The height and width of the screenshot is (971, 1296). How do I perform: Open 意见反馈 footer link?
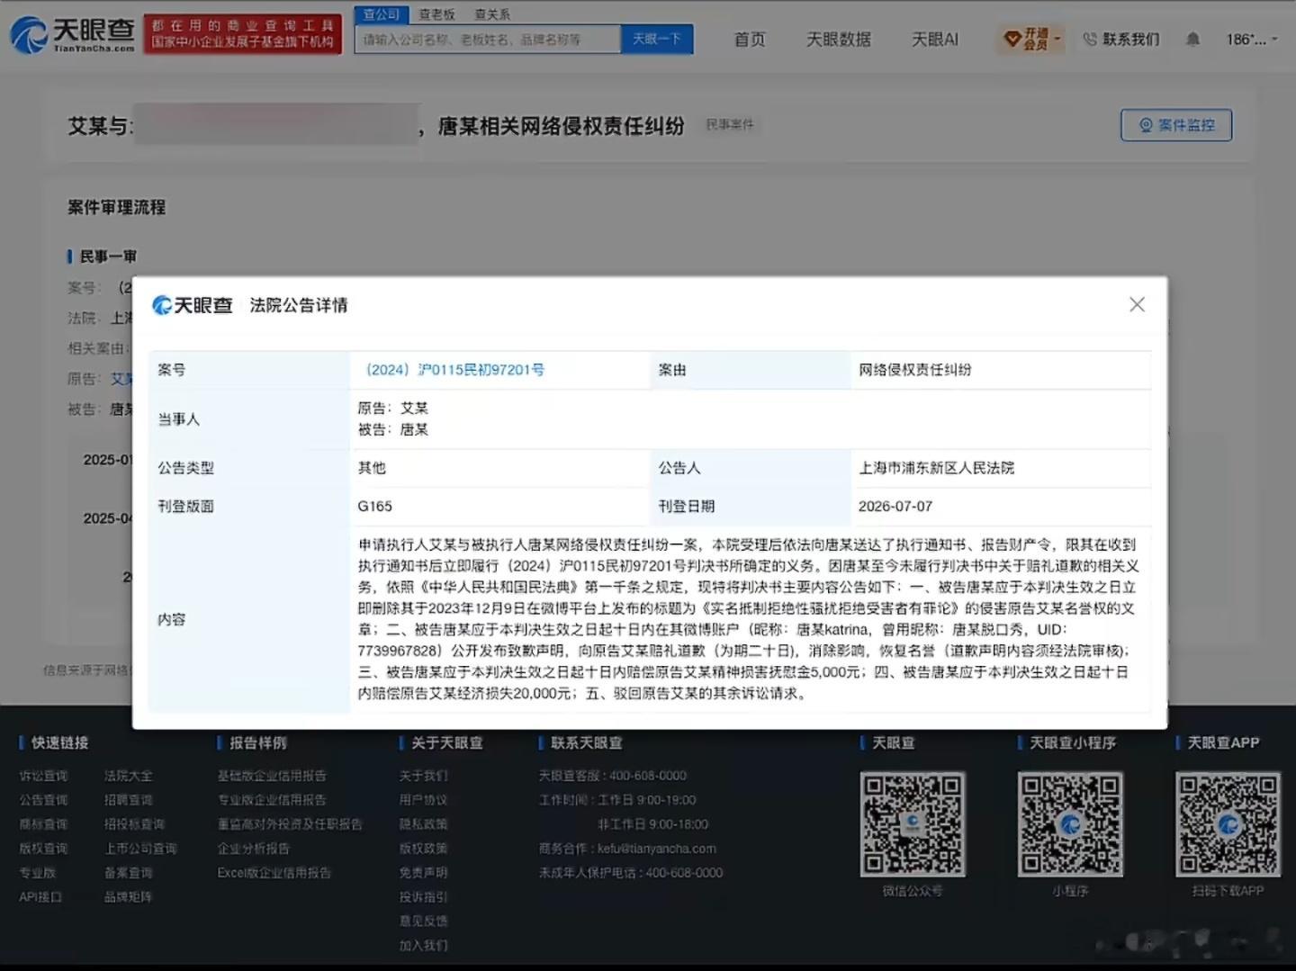coord(423,922)
